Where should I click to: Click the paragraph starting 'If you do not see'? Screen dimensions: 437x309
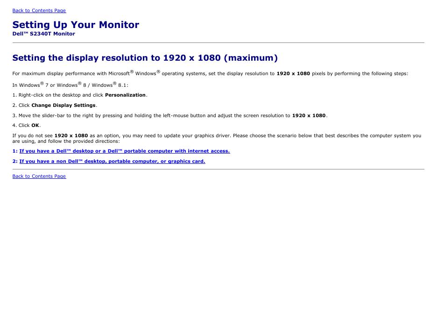point(217,139)
